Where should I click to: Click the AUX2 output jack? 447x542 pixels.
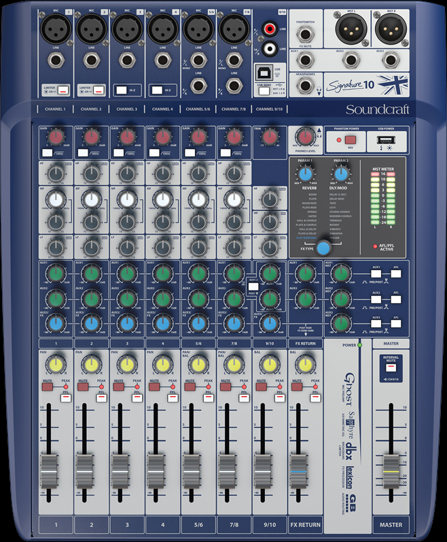[x=351, y=60]
